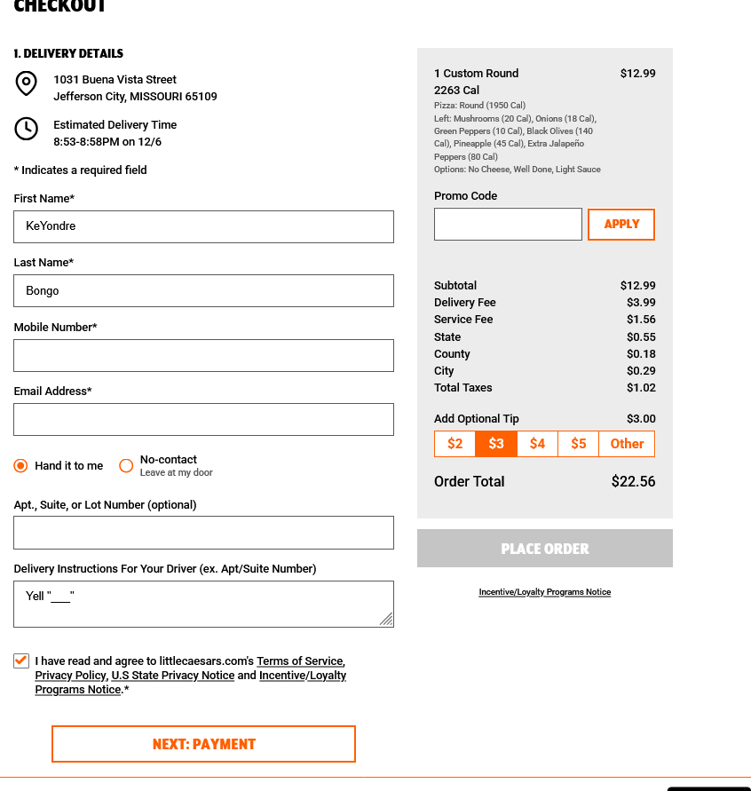This screenshot has width=751, height=791.
Task: Click the Apply promo code button
Action: pos(621,225)
